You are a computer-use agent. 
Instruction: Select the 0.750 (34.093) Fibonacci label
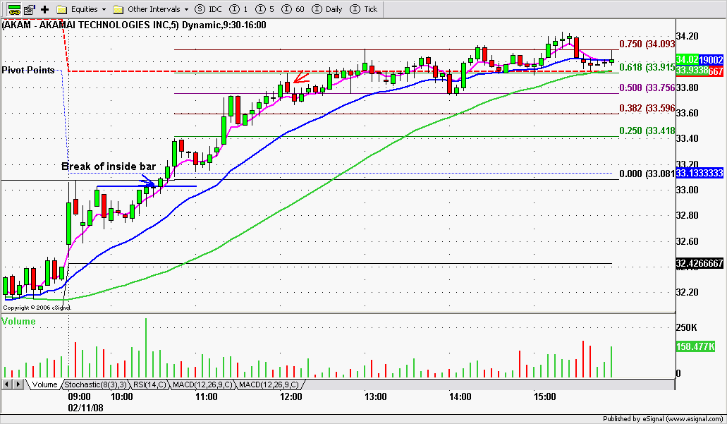coord(647,44)
